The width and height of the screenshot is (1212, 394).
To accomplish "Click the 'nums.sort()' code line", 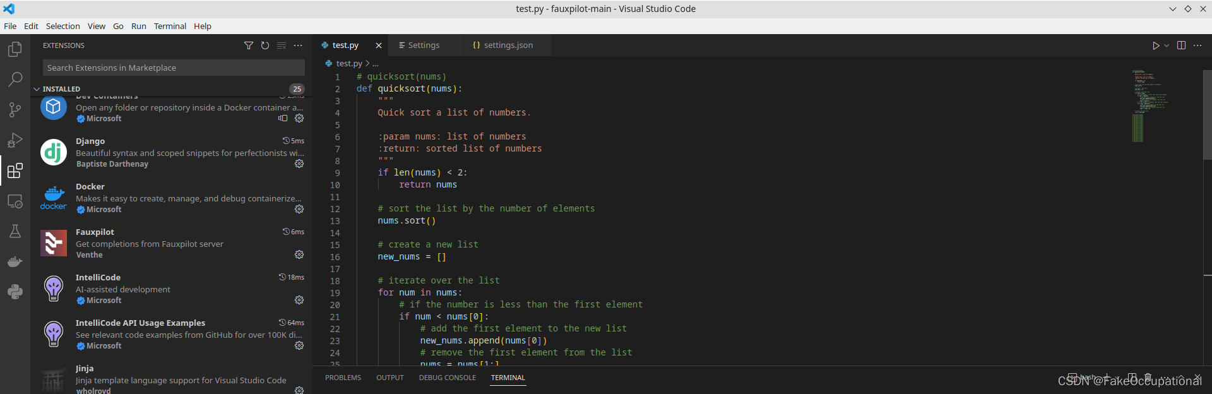I will 407,221.
